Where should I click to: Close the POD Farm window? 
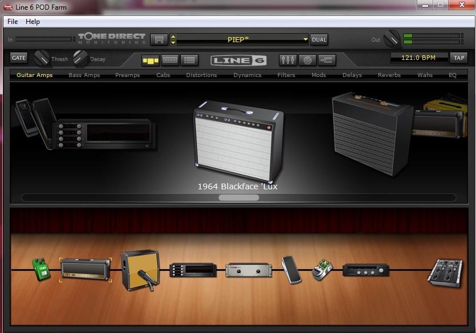tap(462, 5)
